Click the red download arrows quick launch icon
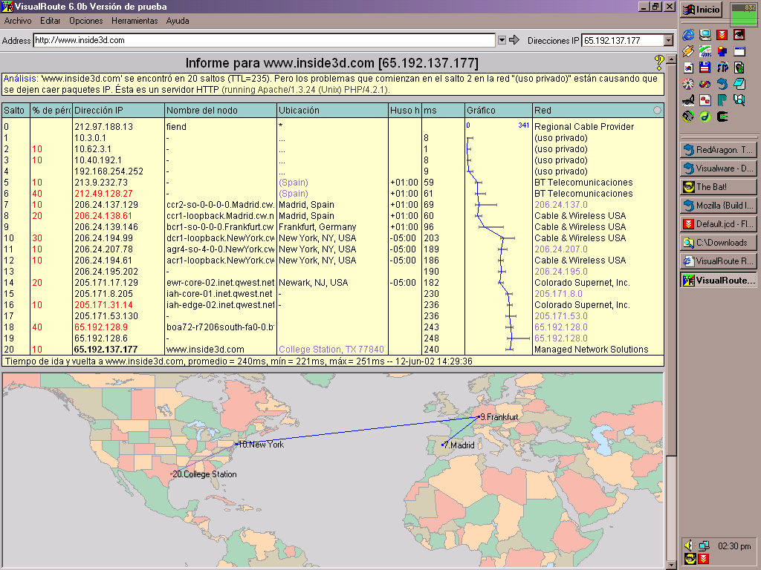Image resolution: width=761 pixels, height=570 pixels. click(x=722, y=35)
